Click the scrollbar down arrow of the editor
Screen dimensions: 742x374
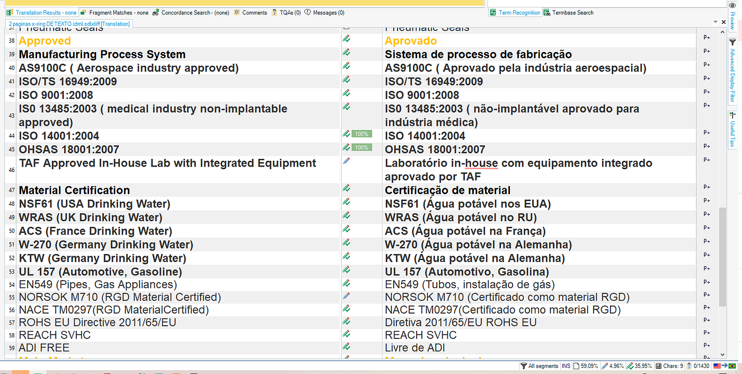coord(722,355)
